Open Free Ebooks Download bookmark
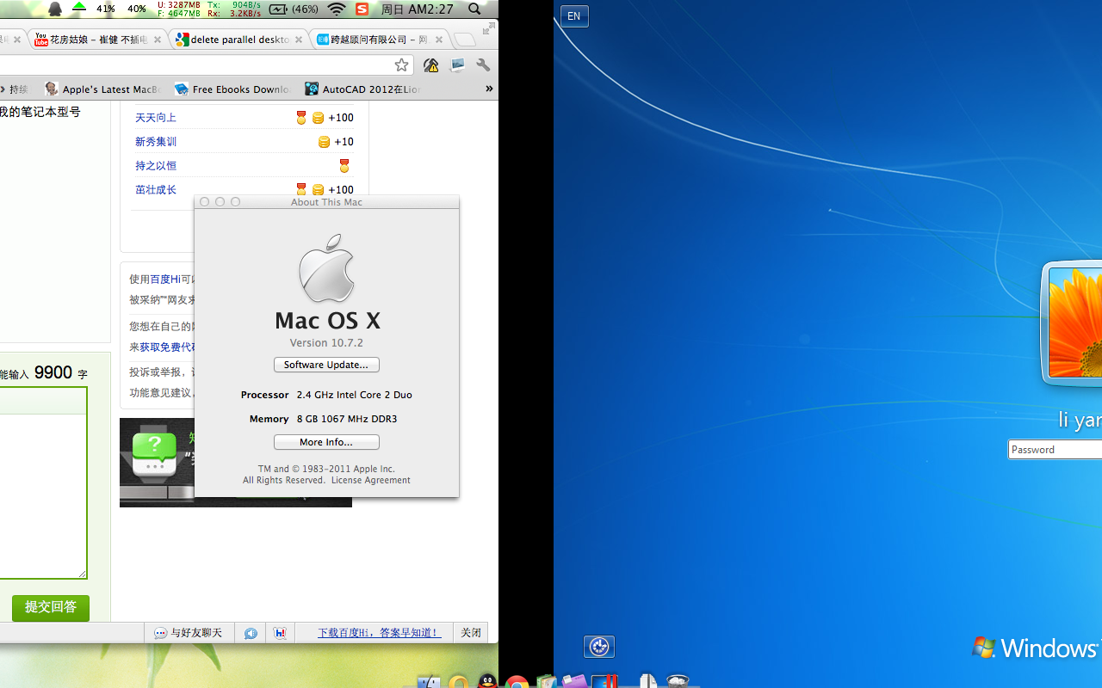 [232, 89]
